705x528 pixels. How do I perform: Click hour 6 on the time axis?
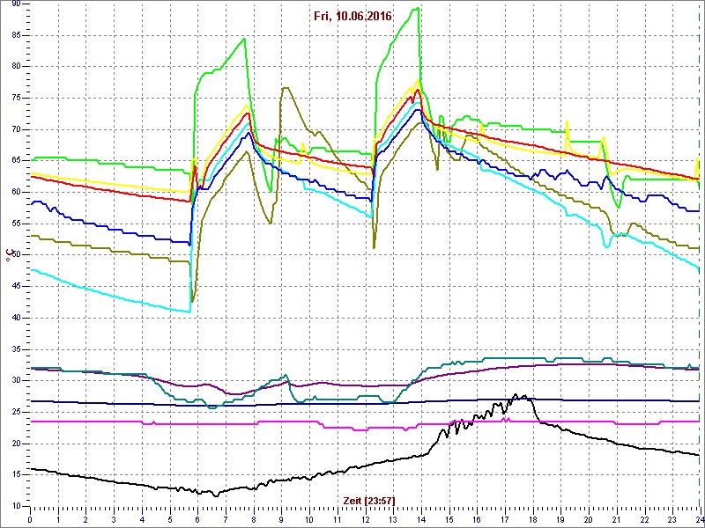[197, 518]
